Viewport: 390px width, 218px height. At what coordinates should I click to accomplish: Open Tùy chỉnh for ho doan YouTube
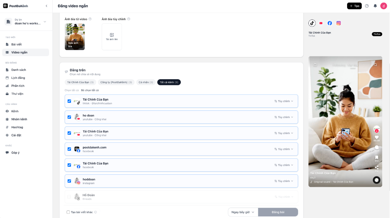(x=284, y=117)
